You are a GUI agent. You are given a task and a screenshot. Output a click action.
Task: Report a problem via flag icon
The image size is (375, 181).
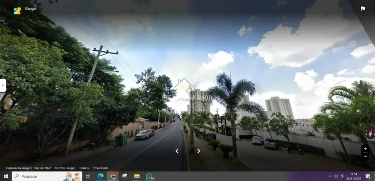click(x=363, y=9)
